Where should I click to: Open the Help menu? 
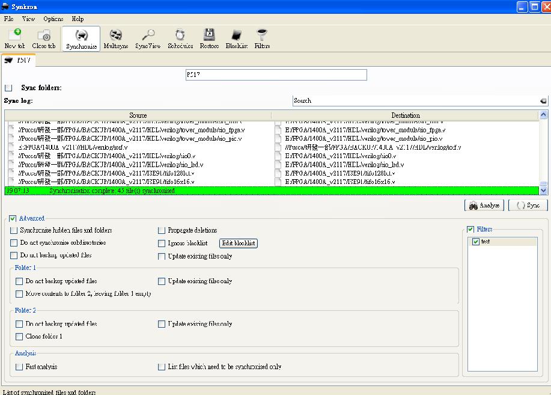pos(78,19)
